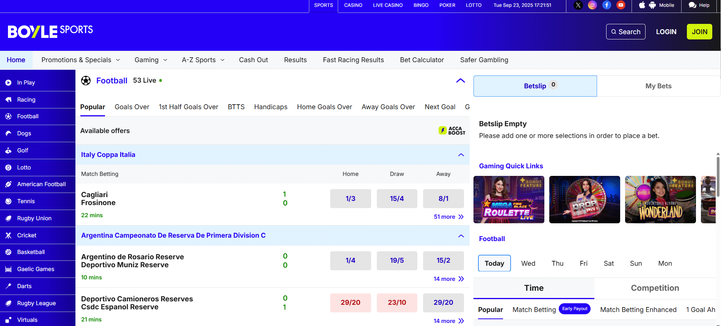Click the Rugby Union icon in sidebar
Viewport: 721px width, 326px height.
[8, 218]
